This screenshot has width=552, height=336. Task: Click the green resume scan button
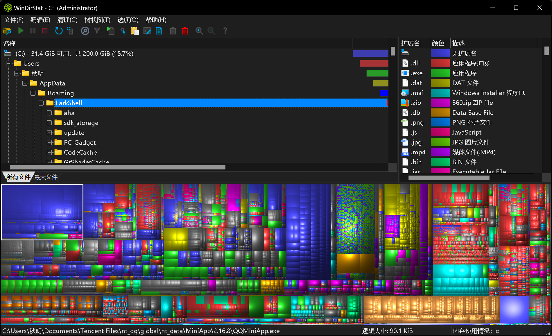coord(21,31)
